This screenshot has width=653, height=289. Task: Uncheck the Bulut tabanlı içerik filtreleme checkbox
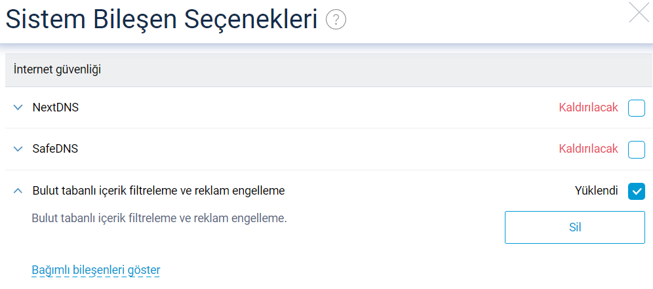coord(636,191)
